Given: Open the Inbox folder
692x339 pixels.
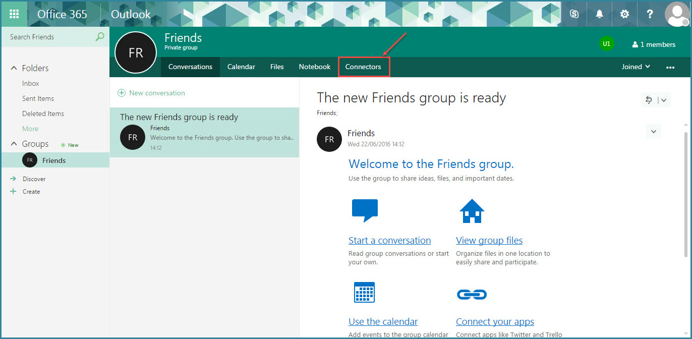Looking at the screenshot, I should point(31,83).
